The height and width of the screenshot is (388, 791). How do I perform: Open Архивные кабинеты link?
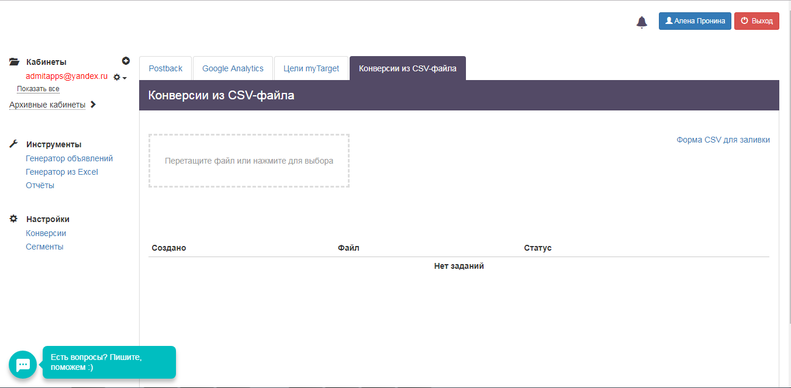click(x=47, y=105)
